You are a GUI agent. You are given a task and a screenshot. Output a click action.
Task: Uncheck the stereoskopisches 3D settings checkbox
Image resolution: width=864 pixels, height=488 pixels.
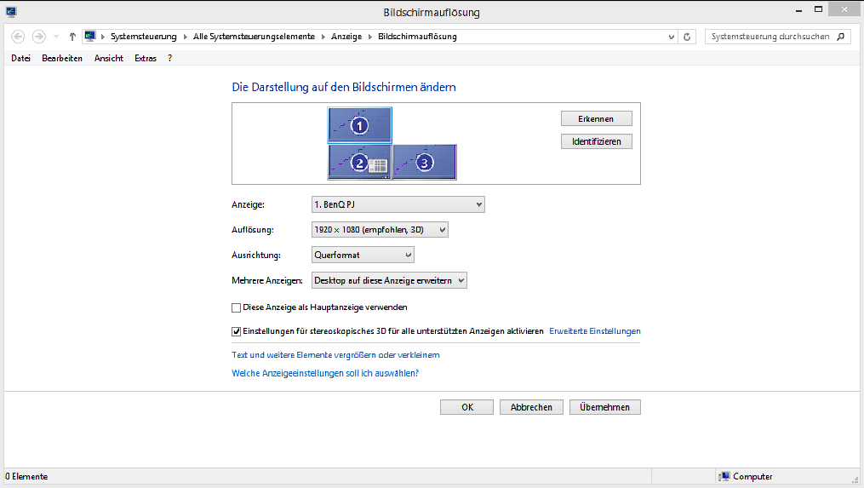(x=237, y=331)
